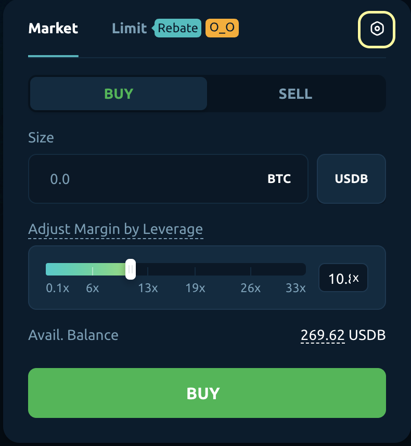Switch to the Market order tab
411x446 pixels.
pyautogui.click(x=53, y=28)
